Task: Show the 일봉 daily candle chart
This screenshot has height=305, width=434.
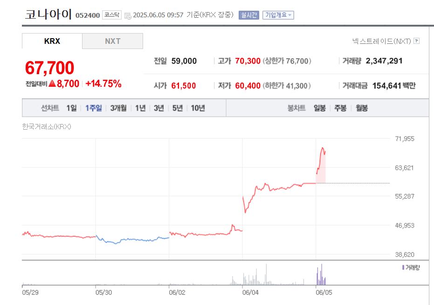Action: click(320, 108)
